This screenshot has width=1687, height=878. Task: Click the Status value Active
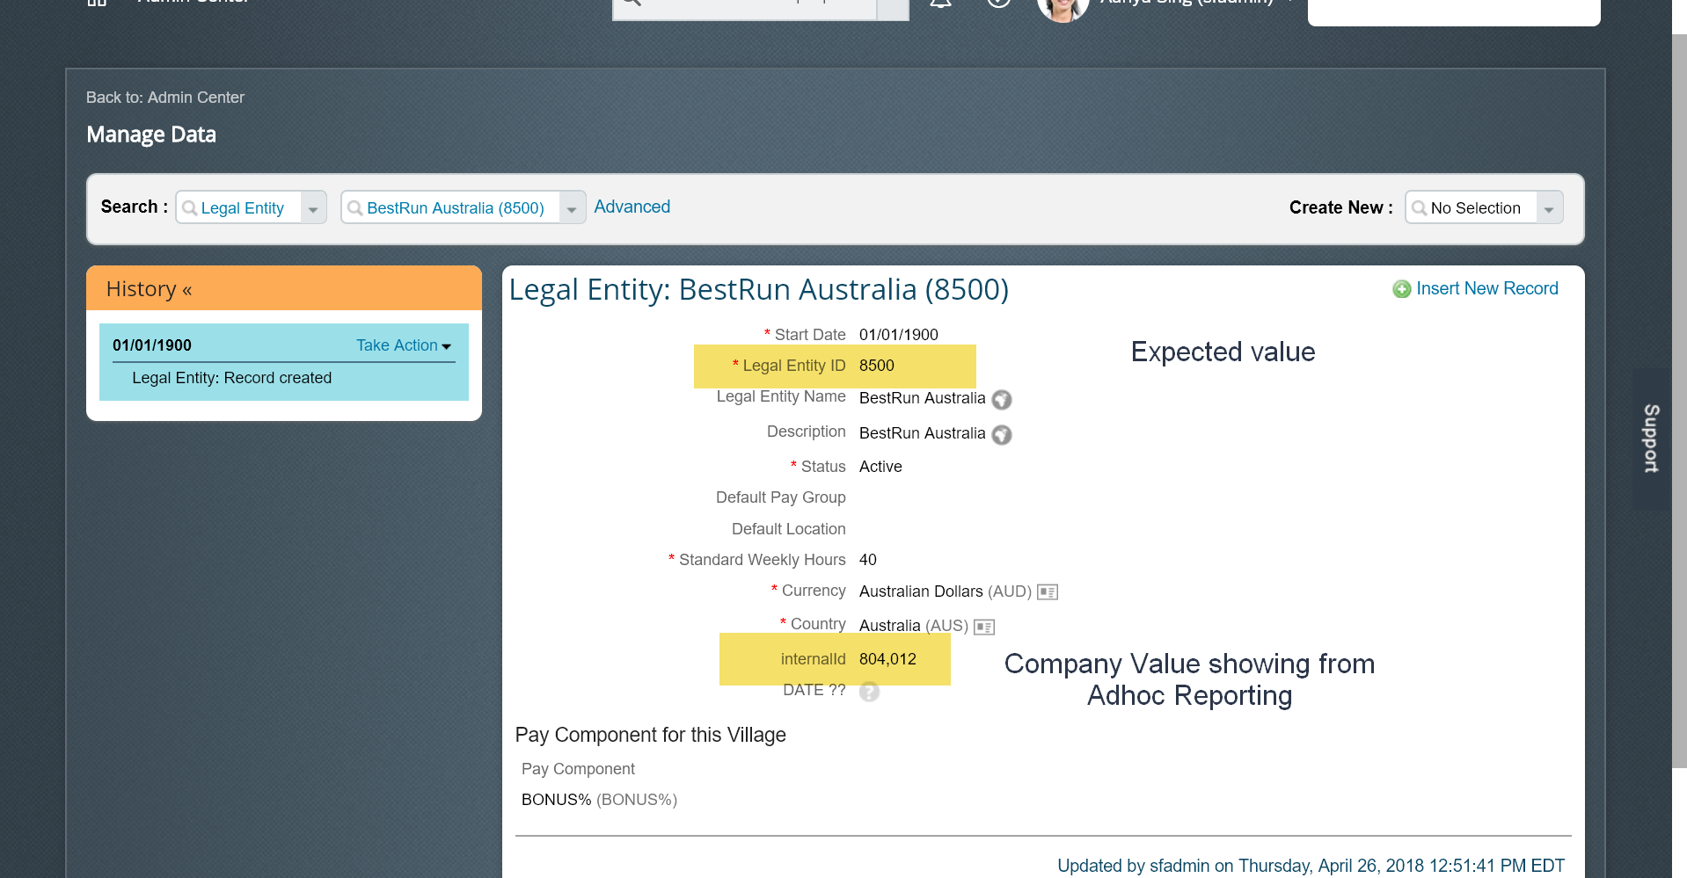coord(880,467)
